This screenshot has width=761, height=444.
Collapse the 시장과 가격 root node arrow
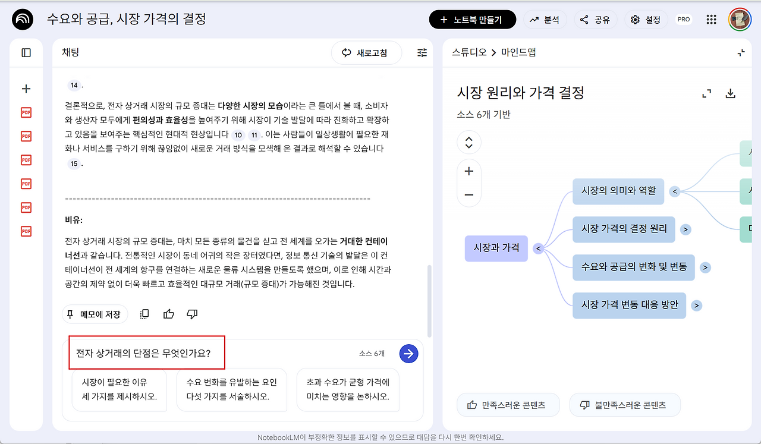point(539,248)
